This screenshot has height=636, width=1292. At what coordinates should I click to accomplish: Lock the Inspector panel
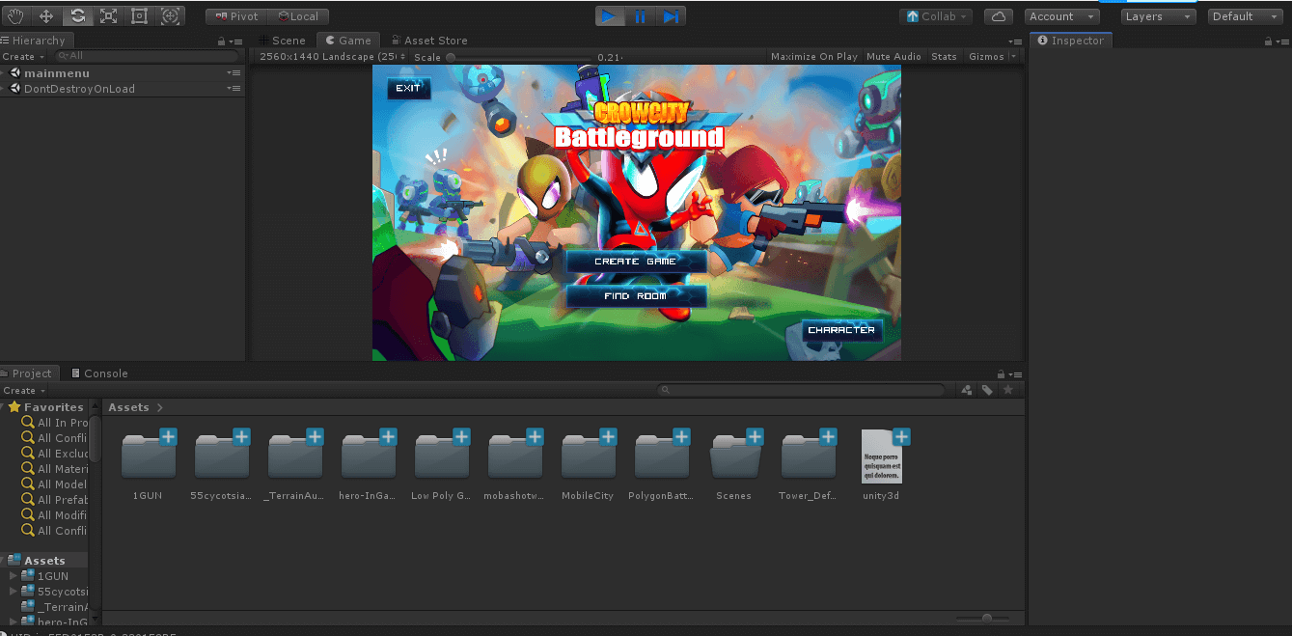click(1269, 41)
